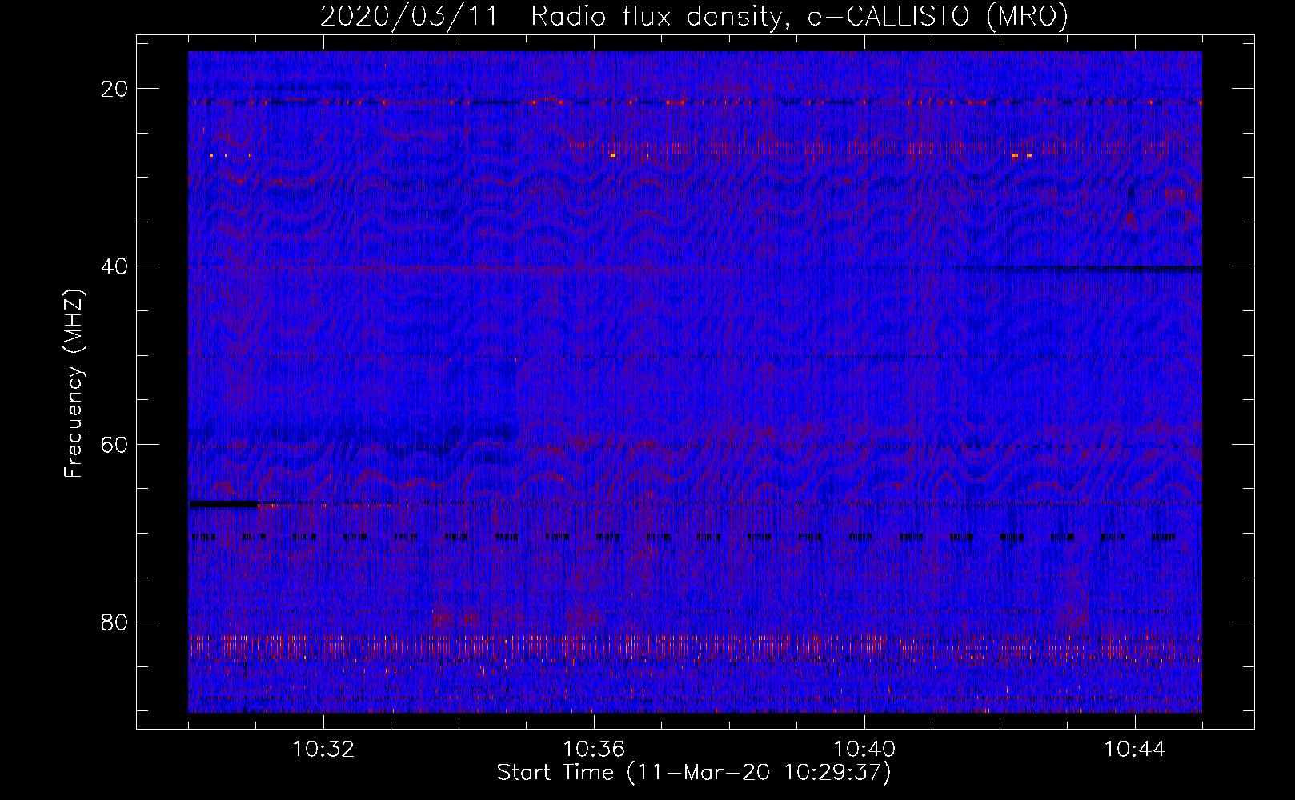The width and height of the screenshot is (1295, 800).
Task: Click the 10:32 time tick label
Action: coord(323,750)
